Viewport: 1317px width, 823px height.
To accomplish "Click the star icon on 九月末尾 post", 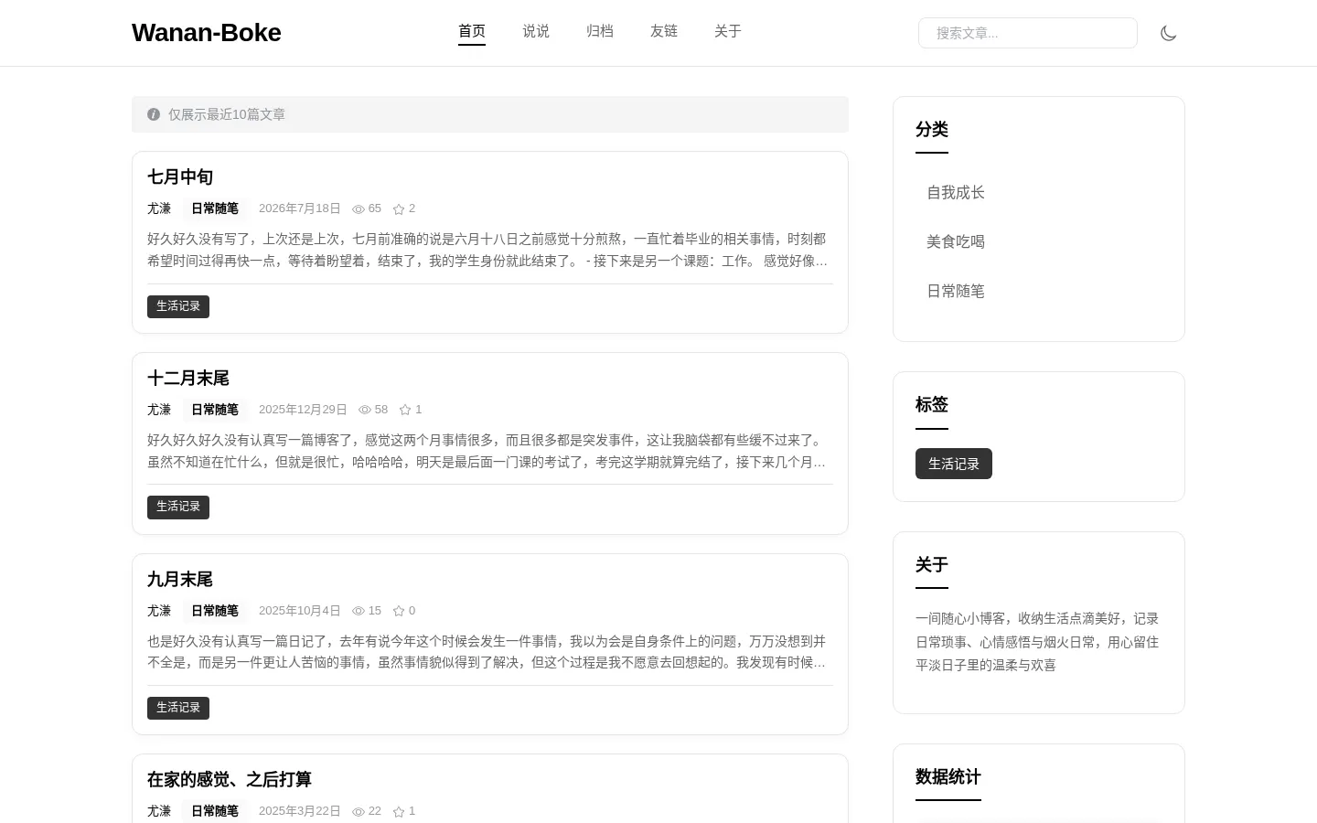I will click(x=399, y=611).
